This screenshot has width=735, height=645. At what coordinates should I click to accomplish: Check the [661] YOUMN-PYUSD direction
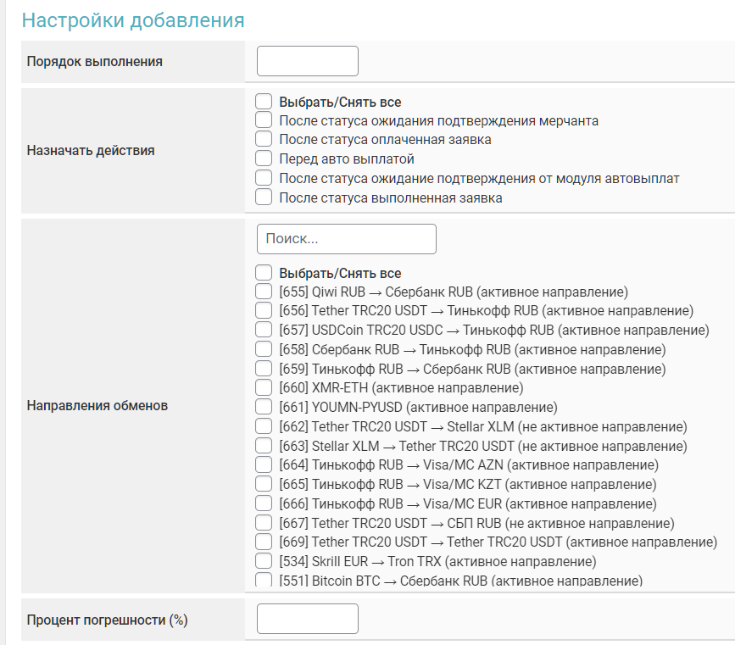point(264,407)
